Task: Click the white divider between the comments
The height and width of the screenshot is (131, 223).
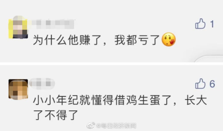Action: [111, 64]
